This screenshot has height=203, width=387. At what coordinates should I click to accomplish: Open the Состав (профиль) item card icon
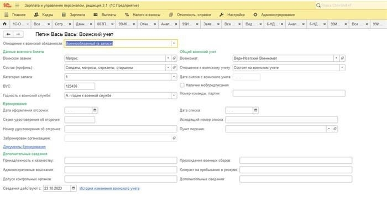(174, 67)
